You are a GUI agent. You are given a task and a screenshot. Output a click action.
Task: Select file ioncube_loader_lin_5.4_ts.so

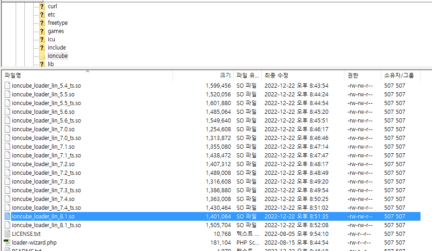[46, 86]
